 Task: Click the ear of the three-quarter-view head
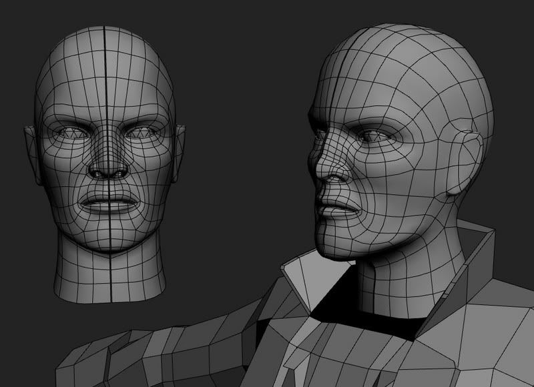(x=465, y=163)
